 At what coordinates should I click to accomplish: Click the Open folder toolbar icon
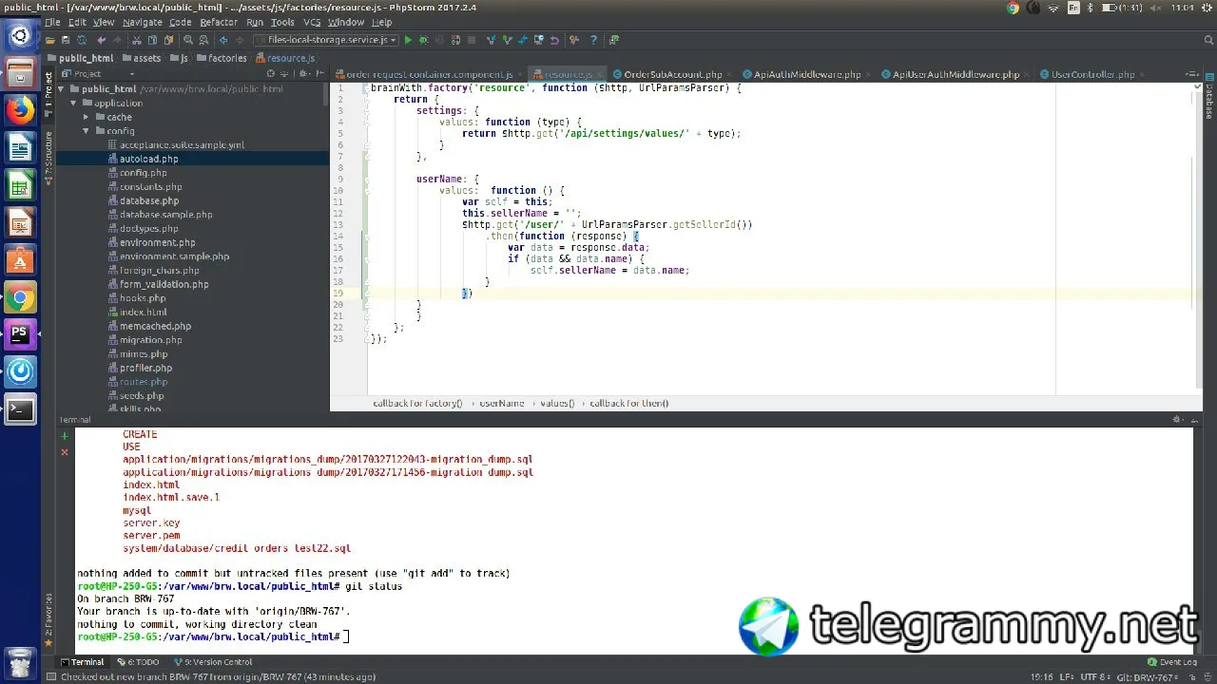(x=48, y=40)
